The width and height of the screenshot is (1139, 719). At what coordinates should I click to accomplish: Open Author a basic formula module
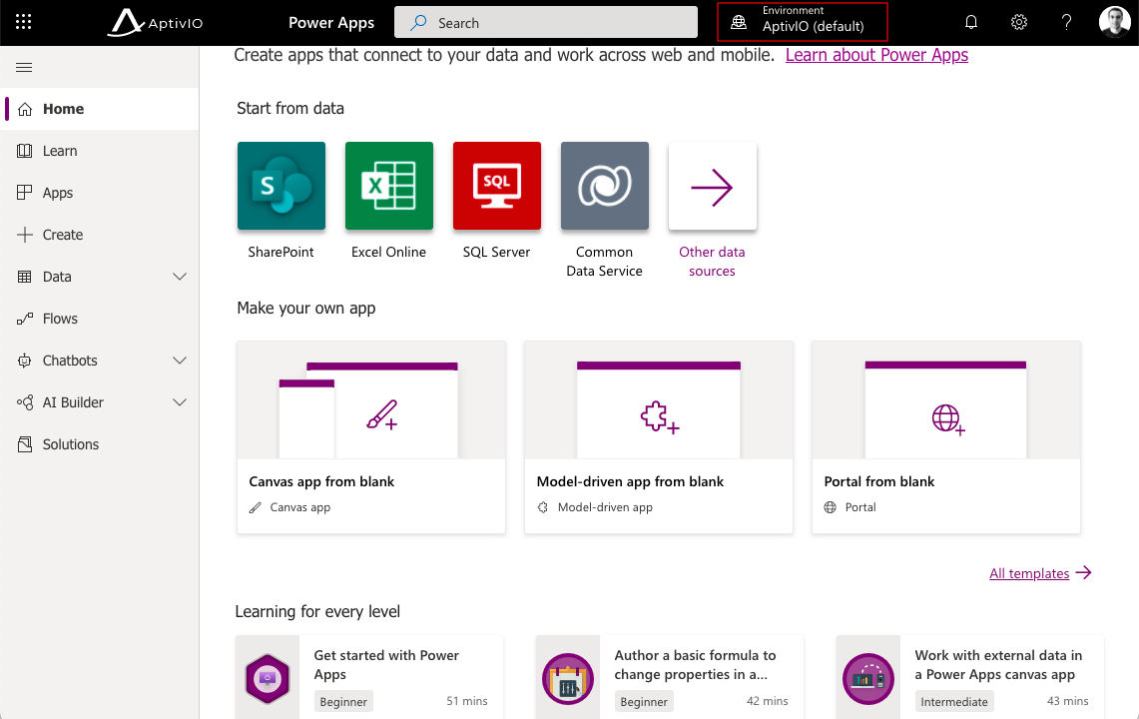(x=670, y=677)
